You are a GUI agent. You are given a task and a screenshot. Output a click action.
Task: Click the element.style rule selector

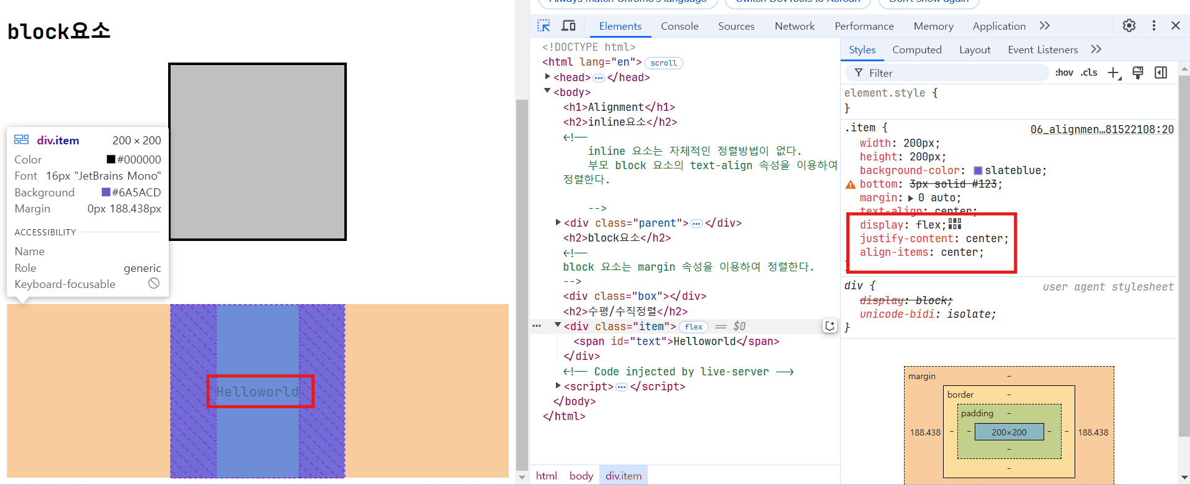(885, 93)
